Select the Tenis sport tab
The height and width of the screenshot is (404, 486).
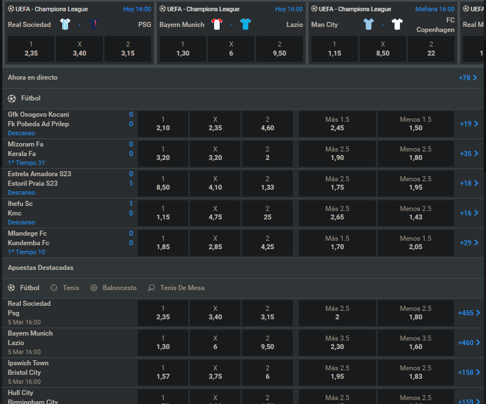pyautogui.click(x=65, y=288)
